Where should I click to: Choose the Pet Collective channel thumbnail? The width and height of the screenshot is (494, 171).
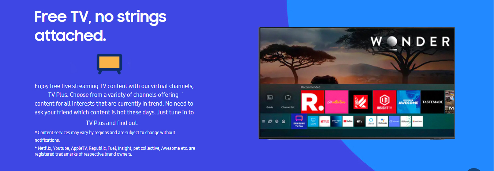pos(336,102)
